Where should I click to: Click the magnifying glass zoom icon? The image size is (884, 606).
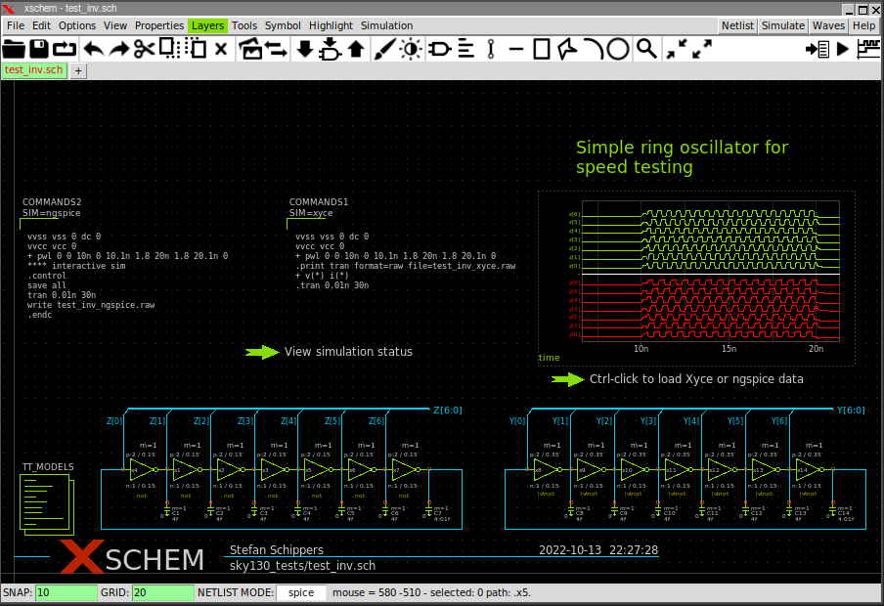point(646,48)
